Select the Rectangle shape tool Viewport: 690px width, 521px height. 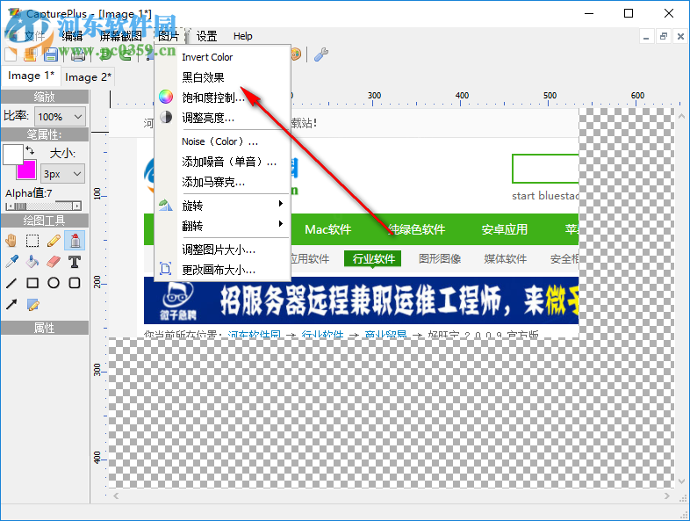point(32,283)
